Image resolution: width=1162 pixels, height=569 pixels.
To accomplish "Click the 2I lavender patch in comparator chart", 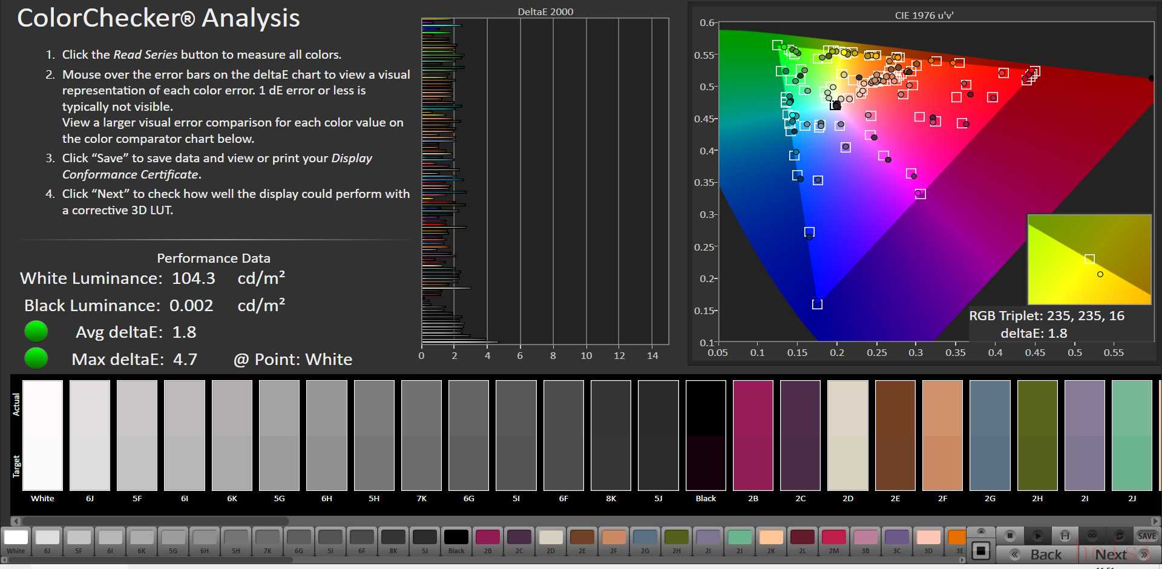I will [x=1085, y=435].
